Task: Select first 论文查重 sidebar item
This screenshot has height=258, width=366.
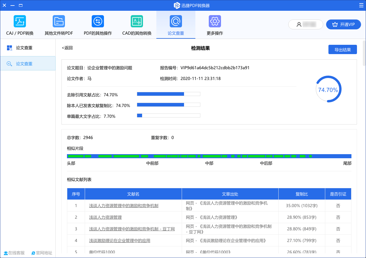Action: click(24, 48)
